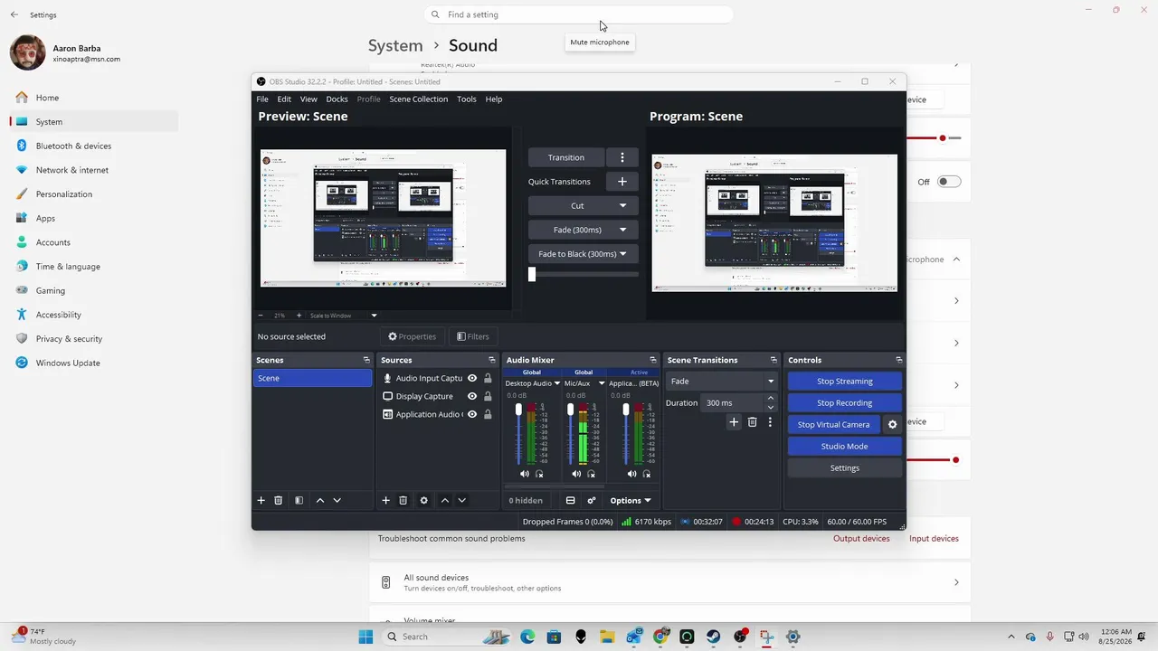Toggle monitoring headphone icon for Desktop Audio
The width and height of the screenshot is (1158, 651).
(539, 474)
